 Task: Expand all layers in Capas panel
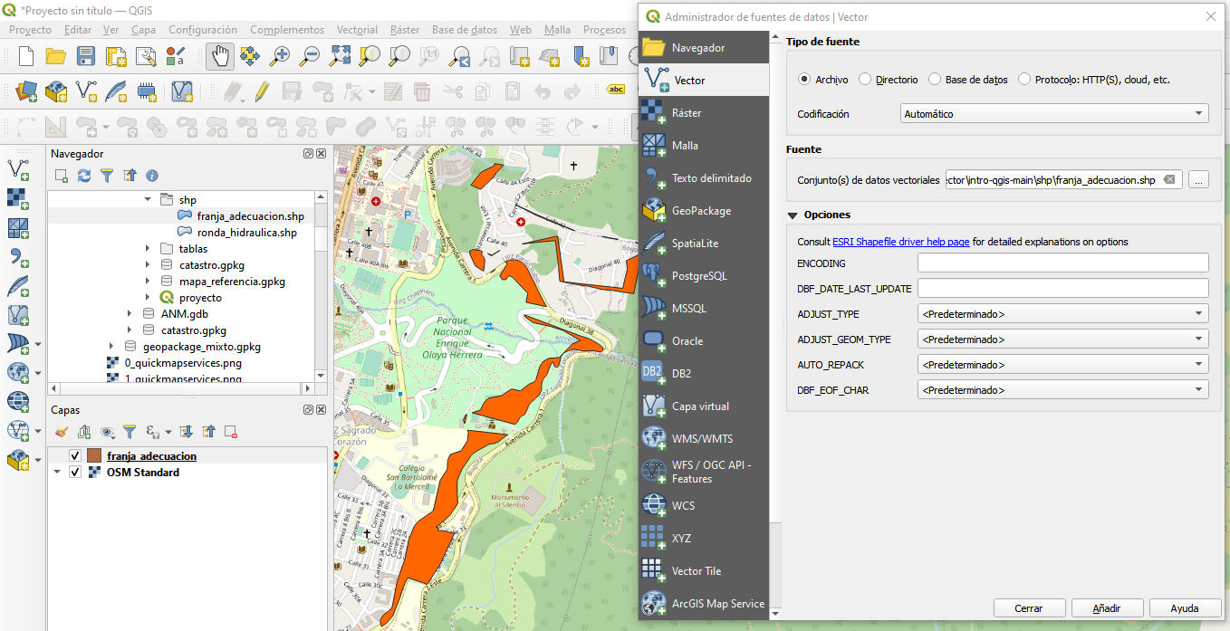186,432
